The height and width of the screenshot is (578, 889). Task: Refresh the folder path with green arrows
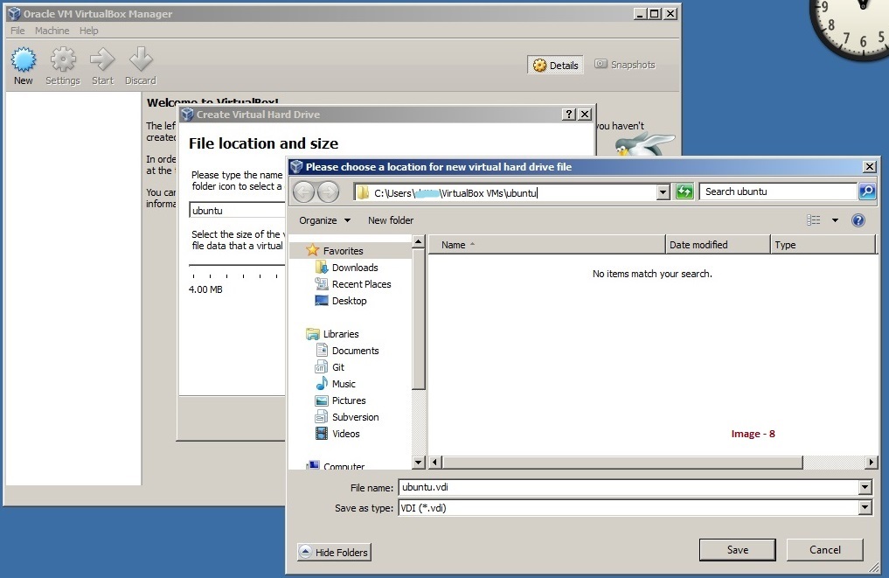click(x=685, y=192)
